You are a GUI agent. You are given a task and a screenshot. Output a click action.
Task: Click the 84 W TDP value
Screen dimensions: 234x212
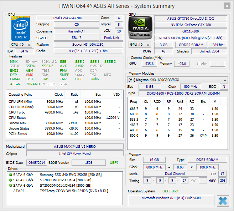[x=24, y=51]
